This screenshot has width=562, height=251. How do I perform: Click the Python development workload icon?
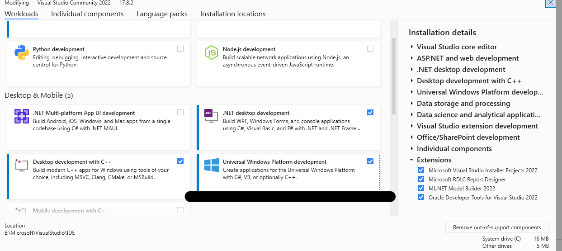click(22, 52)
